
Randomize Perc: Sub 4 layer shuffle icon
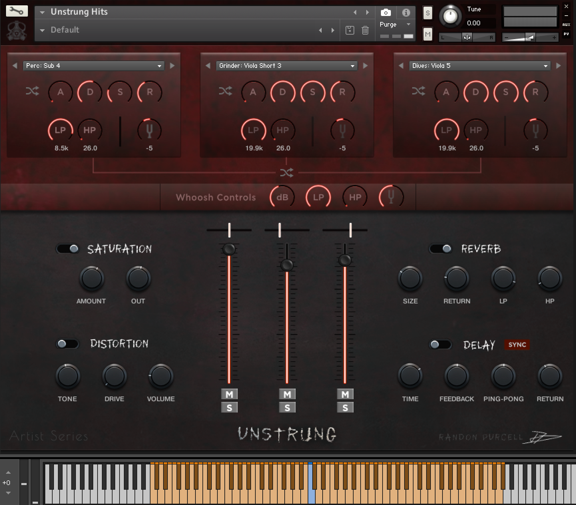[x=32, y=91]
